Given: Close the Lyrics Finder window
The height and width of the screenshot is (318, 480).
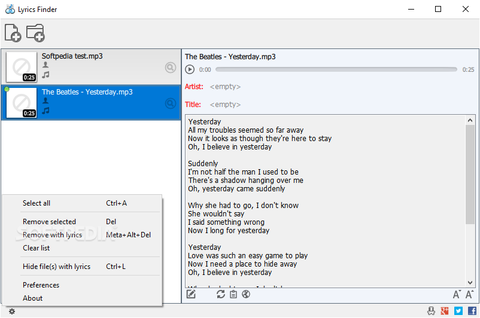Looking at the screenshot, I should 465,9.
